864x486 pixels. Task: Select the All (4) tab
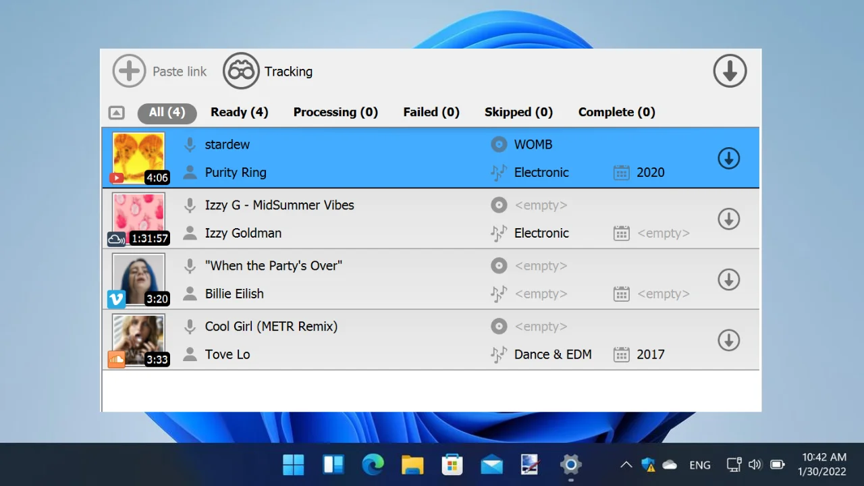(167, 113)
